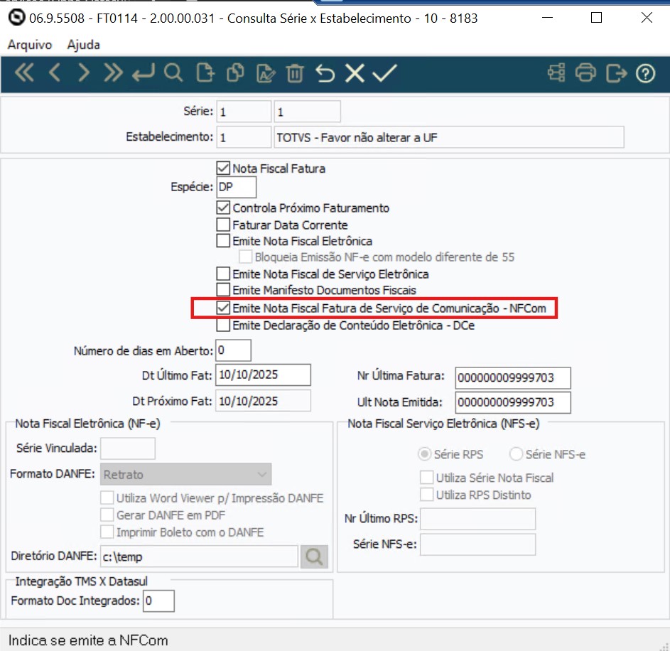
Task: Check Emite Nota Fiscal Eletrônica
Action: click(223, 241)
